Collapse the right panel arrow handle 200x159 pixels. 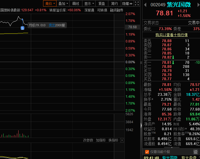(141, 125)
